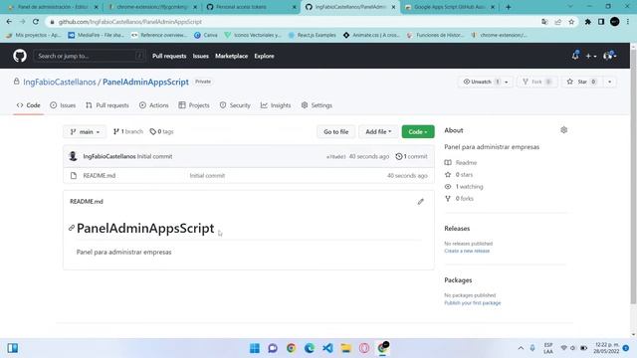This screenshot has width=637, height=358.
Task: Reload the page in Chrome
Action: point(36,22)
